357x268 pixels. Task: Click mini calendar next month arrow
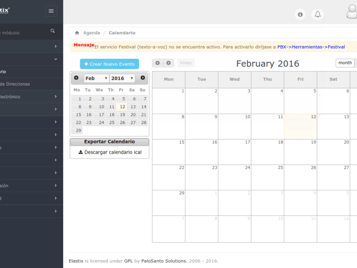coord(143,78)
